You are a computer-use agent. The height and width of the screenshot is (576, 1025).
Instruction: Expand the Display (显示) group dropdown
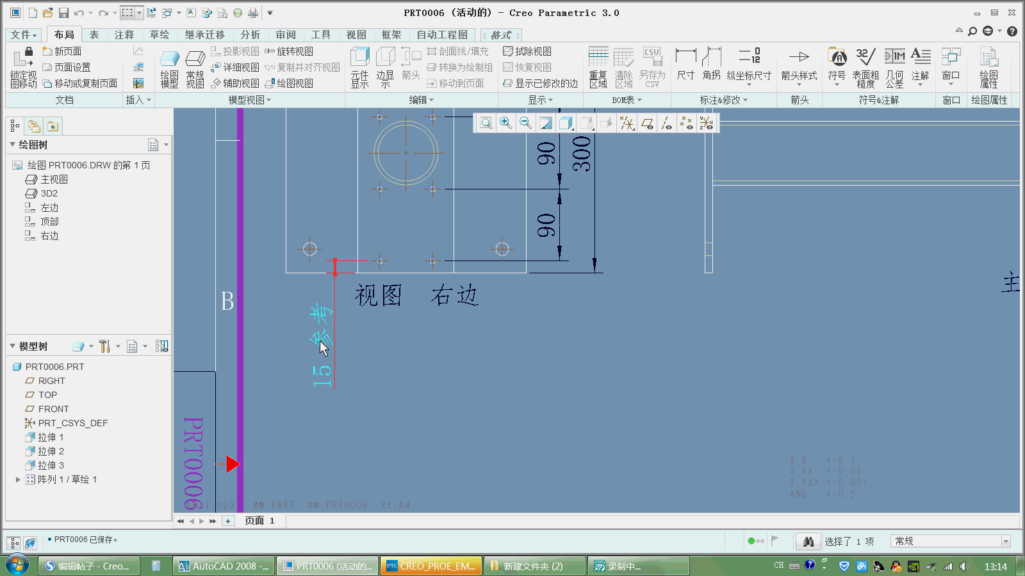point(540,100)
